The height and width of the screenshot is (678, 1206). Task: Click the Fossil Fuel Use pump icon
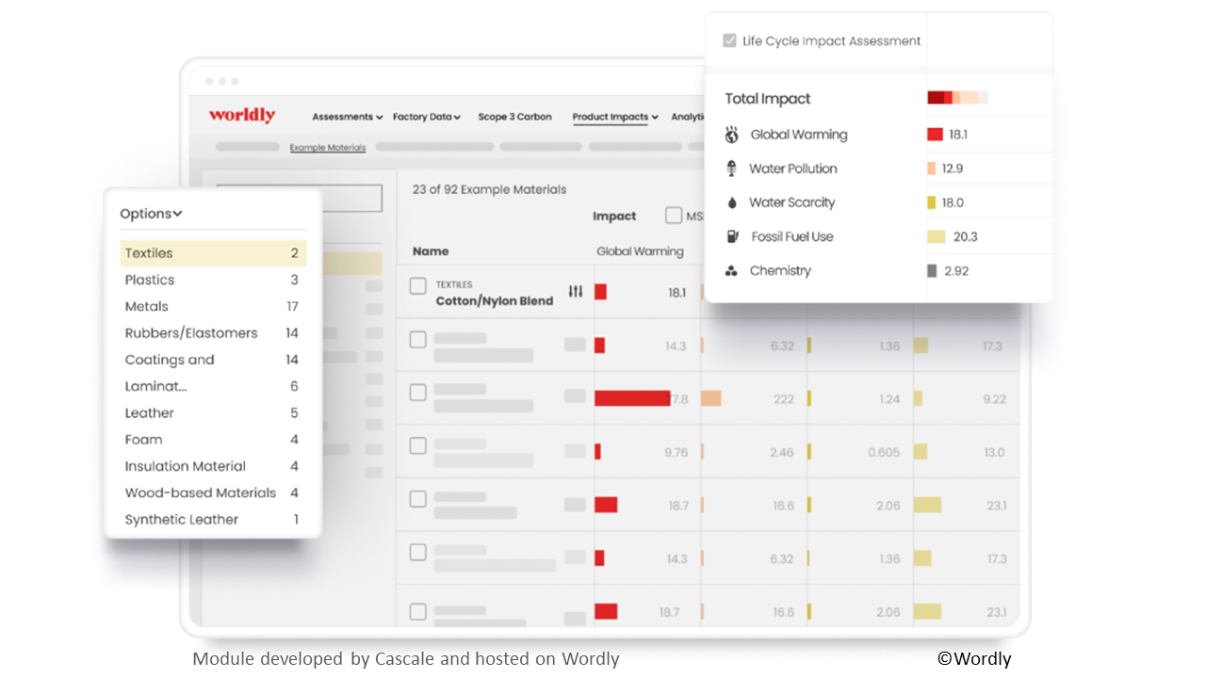[731, 236]
